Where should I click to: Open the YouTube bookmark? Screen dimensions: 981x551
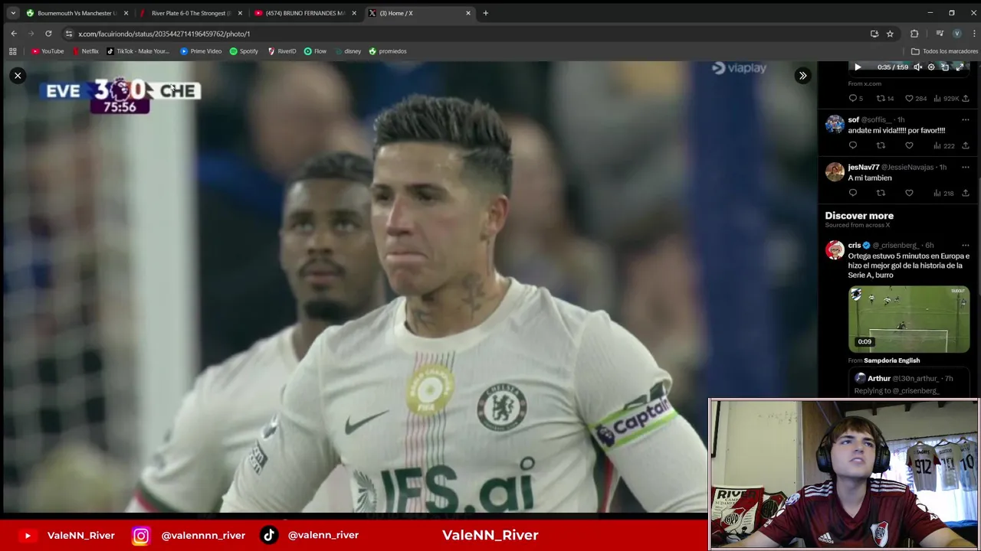(48, 51)
